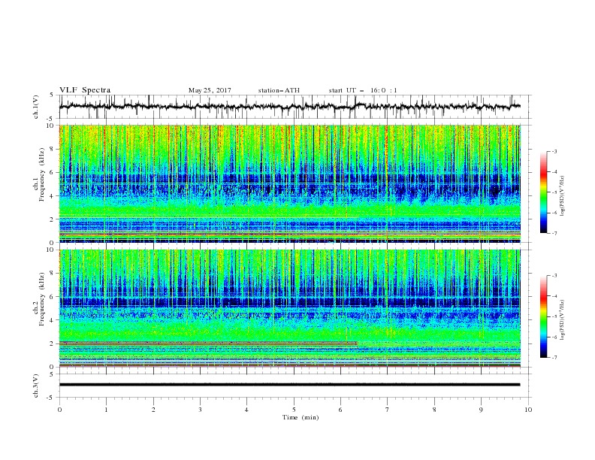
Task: Select the "start UT = 16:0 :1" text
Action: (363, 90)
